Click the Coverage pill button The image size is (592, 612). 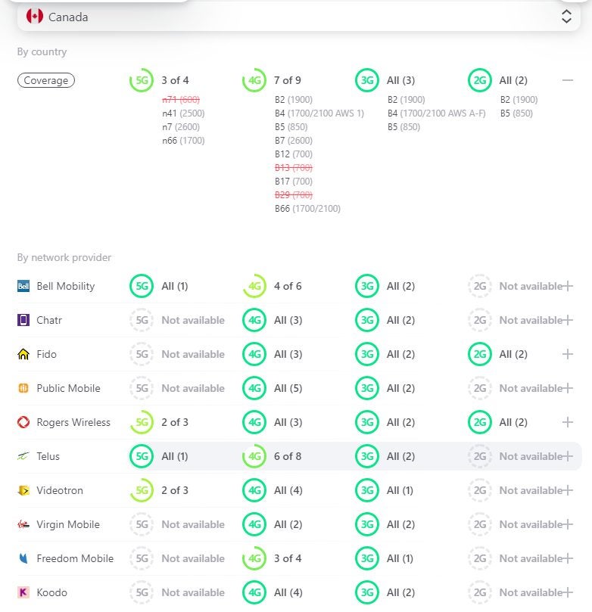click(46, 80)
